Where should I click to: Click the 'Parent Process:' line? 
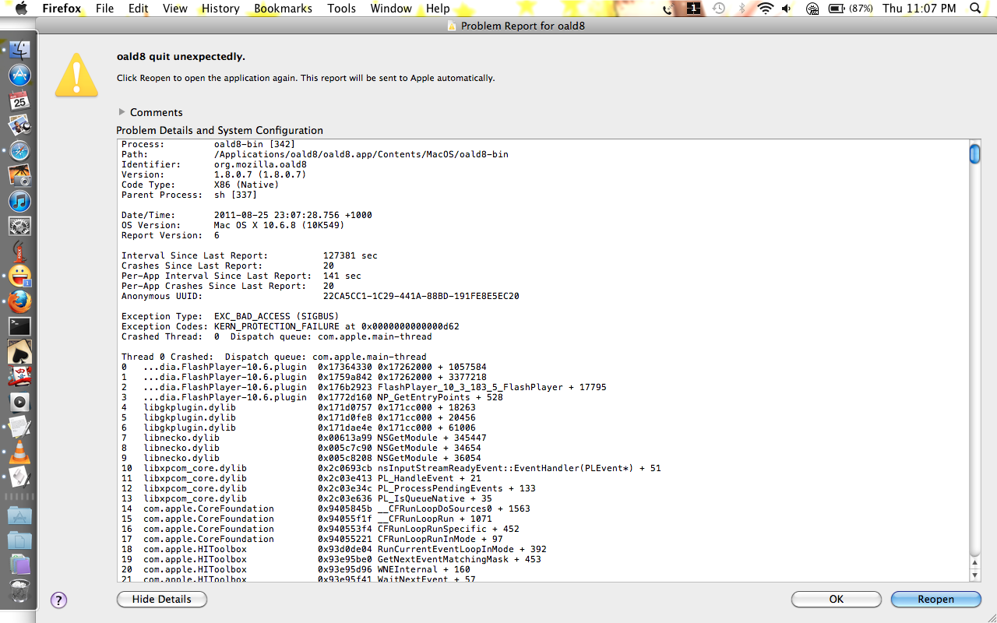pos(189,195)
